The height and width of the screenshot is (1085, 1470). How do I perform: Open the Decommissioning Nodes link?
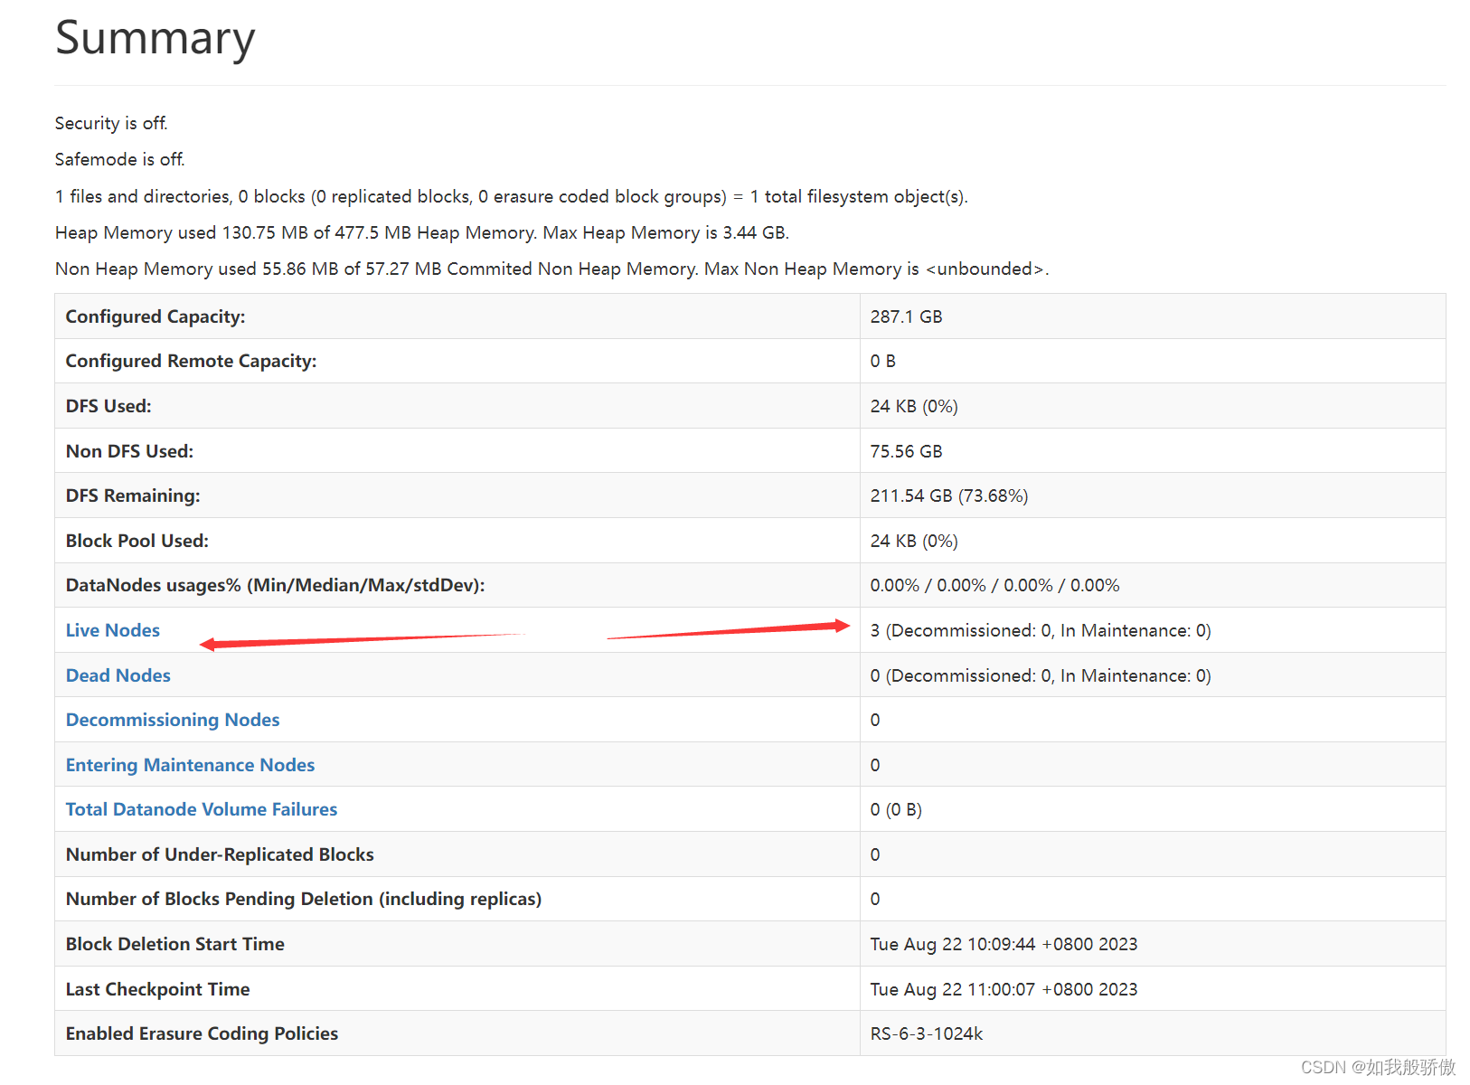coord(173,720)
